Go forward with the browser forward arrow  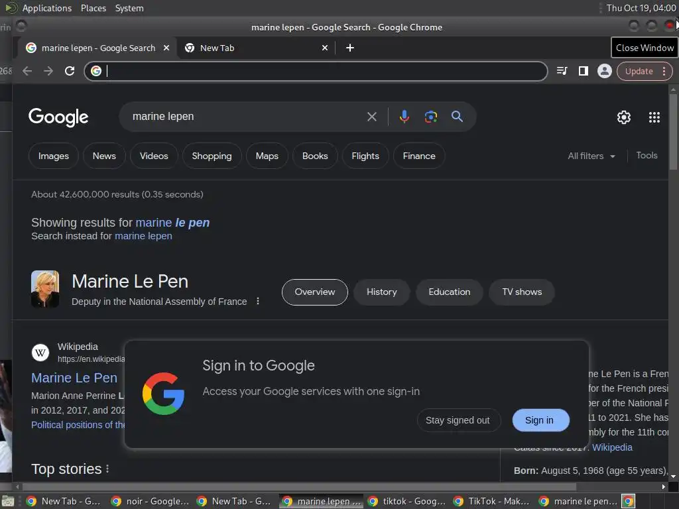pos(48,71)
